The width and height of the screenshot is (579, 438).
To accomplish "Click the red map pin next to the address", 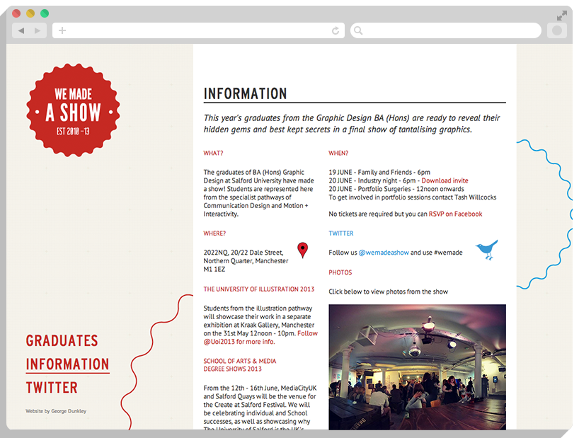I will coord(303,250).
